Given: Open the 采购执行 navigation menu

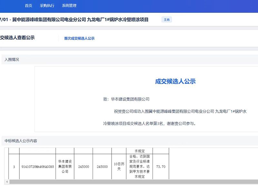Looking at the screenshot, I should pyautogui.click(x=46, y=5).
